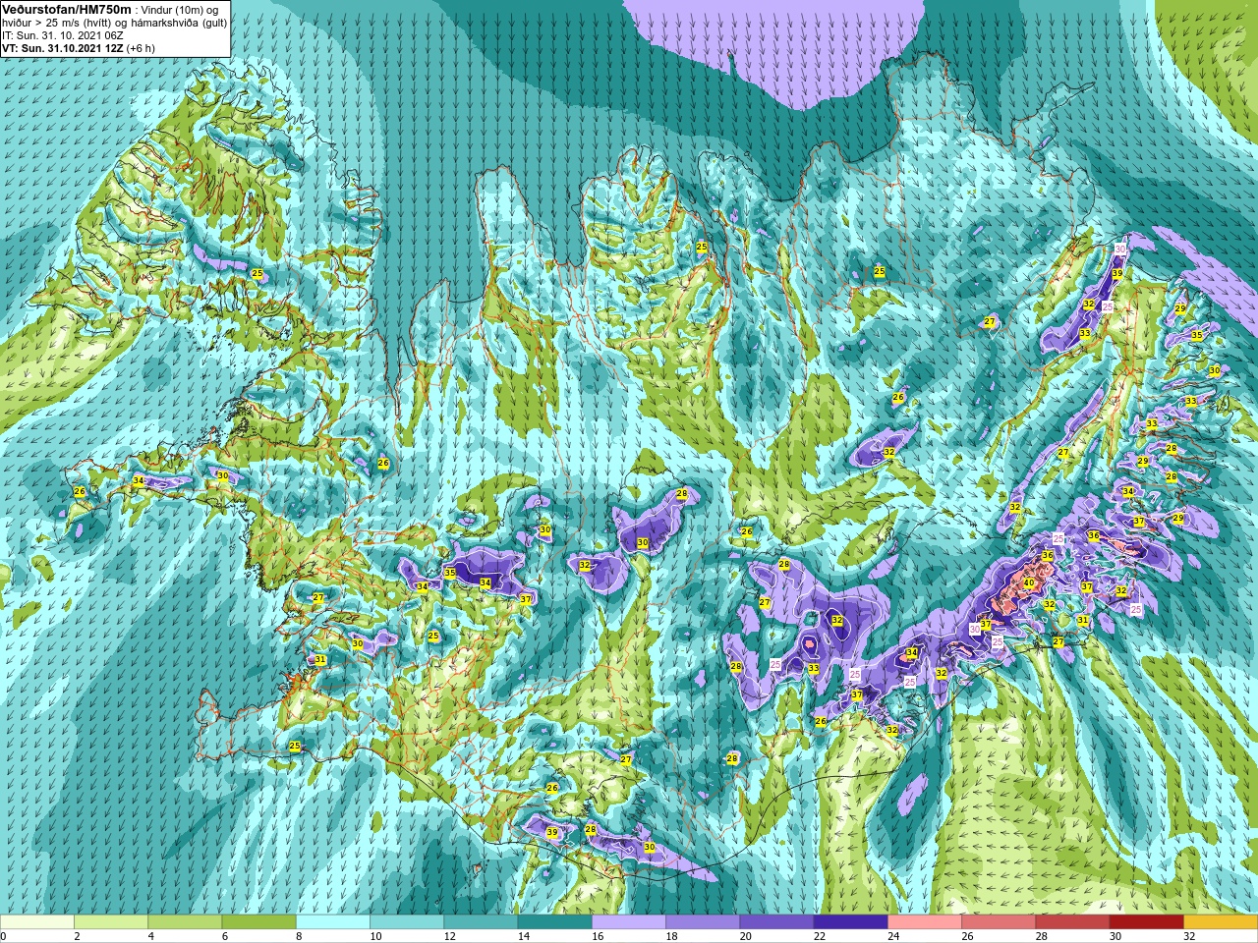Click the yellow "40" peak gust label

(x=1029, y=582)
